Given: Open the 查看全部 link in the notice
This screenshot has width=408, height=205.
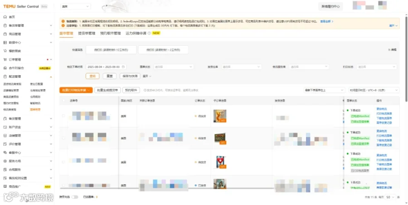Looking at the screenshot, I should (326, 21).
